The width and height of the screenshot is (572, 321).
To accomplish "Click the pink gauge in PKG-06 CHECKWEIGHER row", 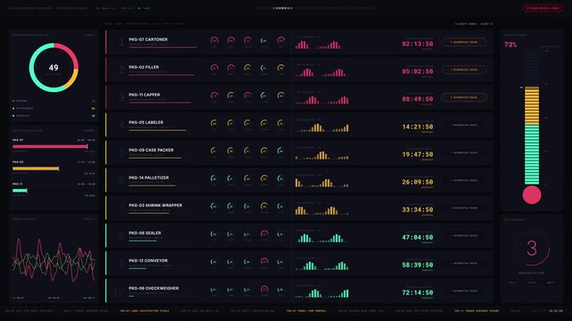I will tap(264, 289).
